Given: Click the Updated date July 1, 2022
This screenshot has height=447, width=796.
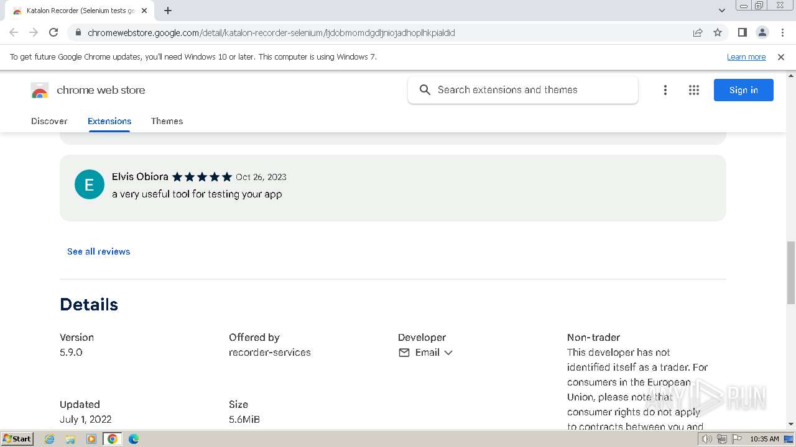Looking at the screenshot, I should pos(86,420).
